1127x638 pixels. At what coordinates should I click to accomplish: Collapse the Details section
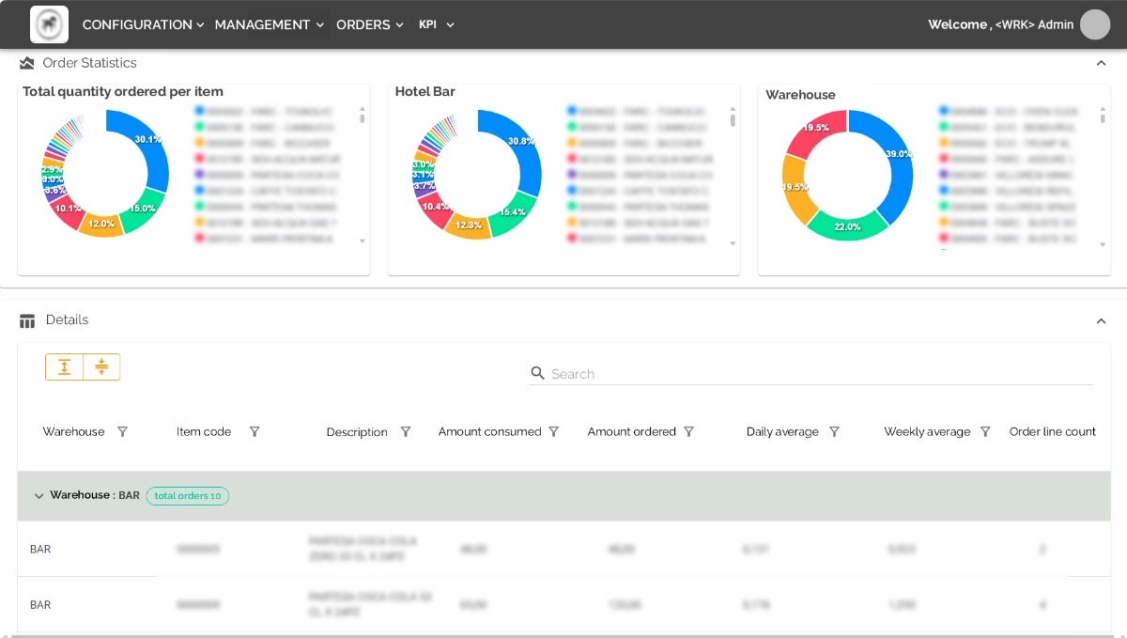click(1102, 320)
